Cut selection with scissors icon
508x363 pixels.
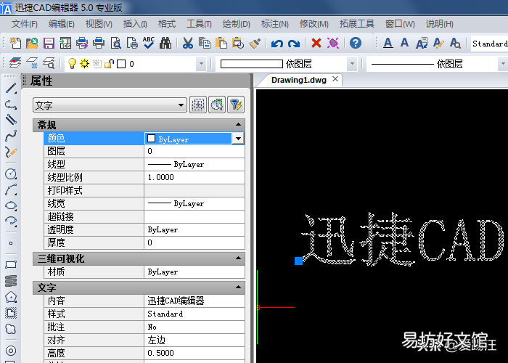[x=187, y=43]
